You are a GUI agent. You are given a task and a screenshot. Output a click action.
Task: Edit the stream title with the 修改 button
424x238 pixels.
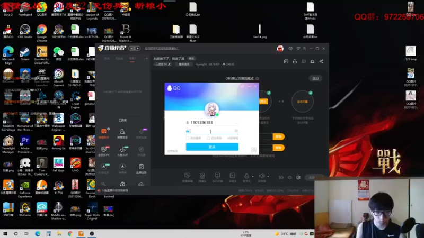click(x=191, y=59)
